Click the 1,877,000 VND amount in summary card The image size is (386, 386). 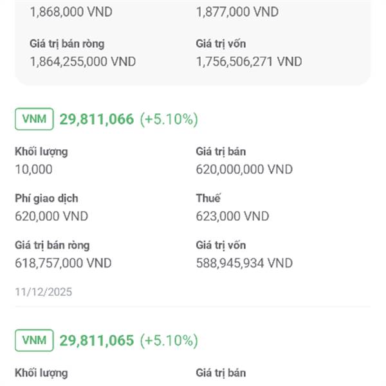(x=237, y=12)
